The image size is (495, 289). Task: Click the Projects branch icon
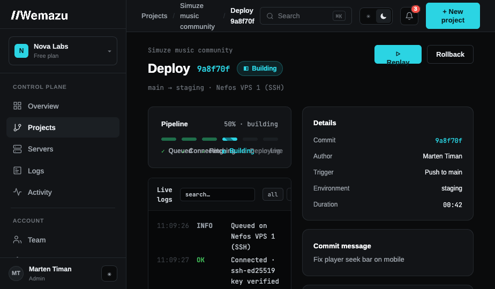17,127
